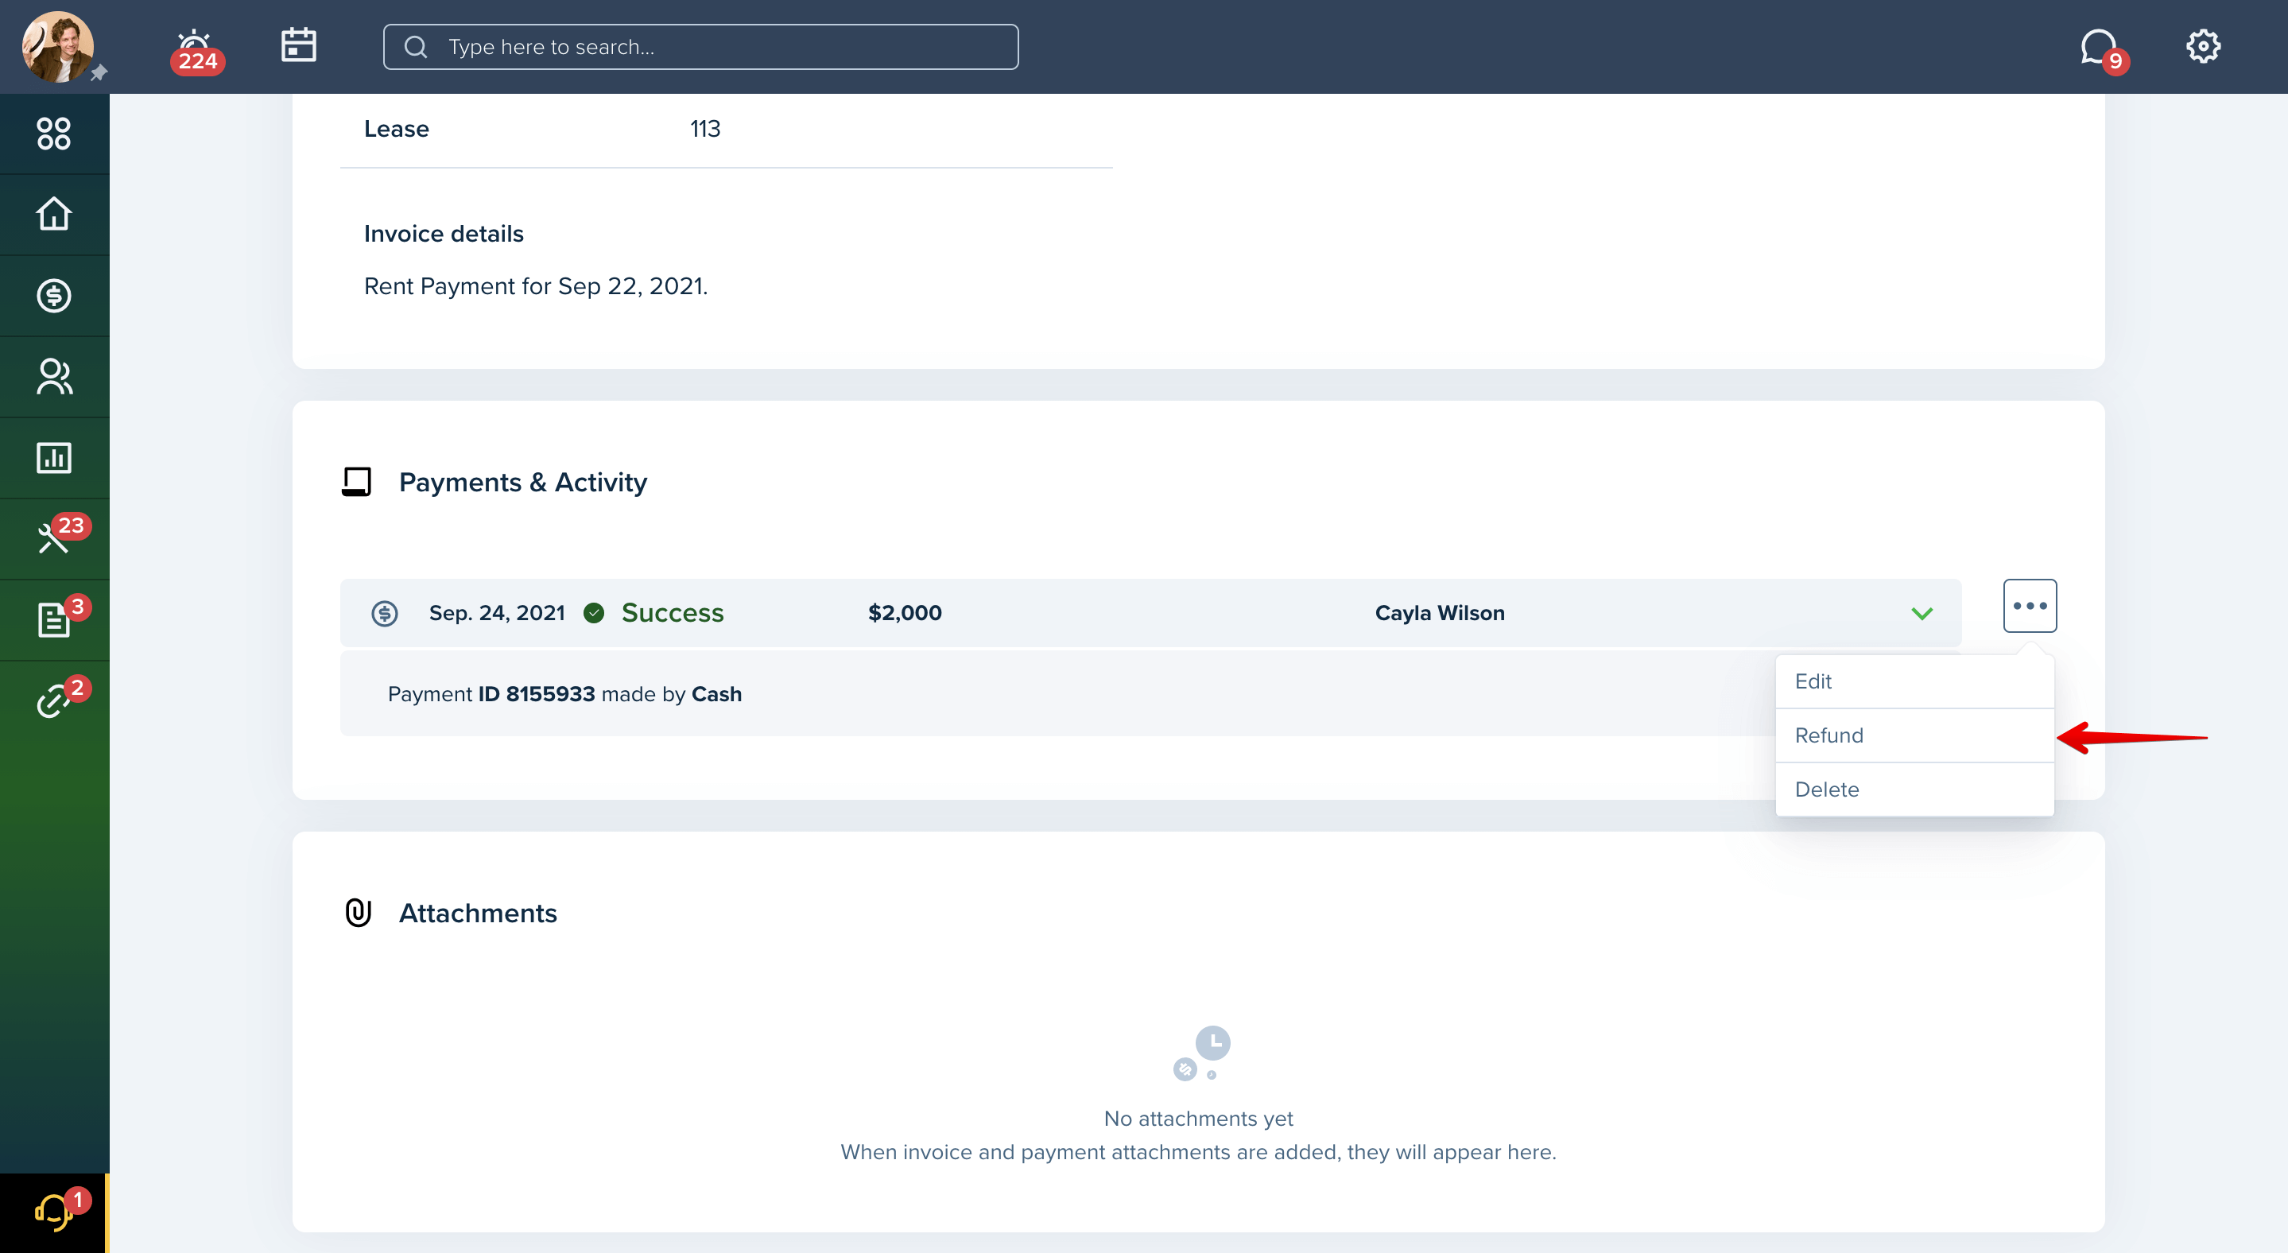The width and height of the screenshot is (2288, 1253).
Task: Open the reports chart icon in sidebar
Action: pos(54,458)
